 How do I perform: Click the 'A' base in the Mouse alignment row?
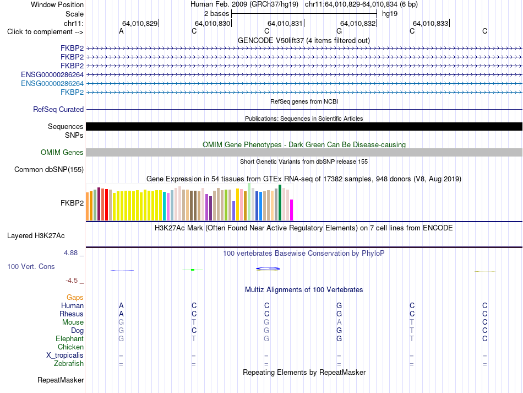point(339,322)
